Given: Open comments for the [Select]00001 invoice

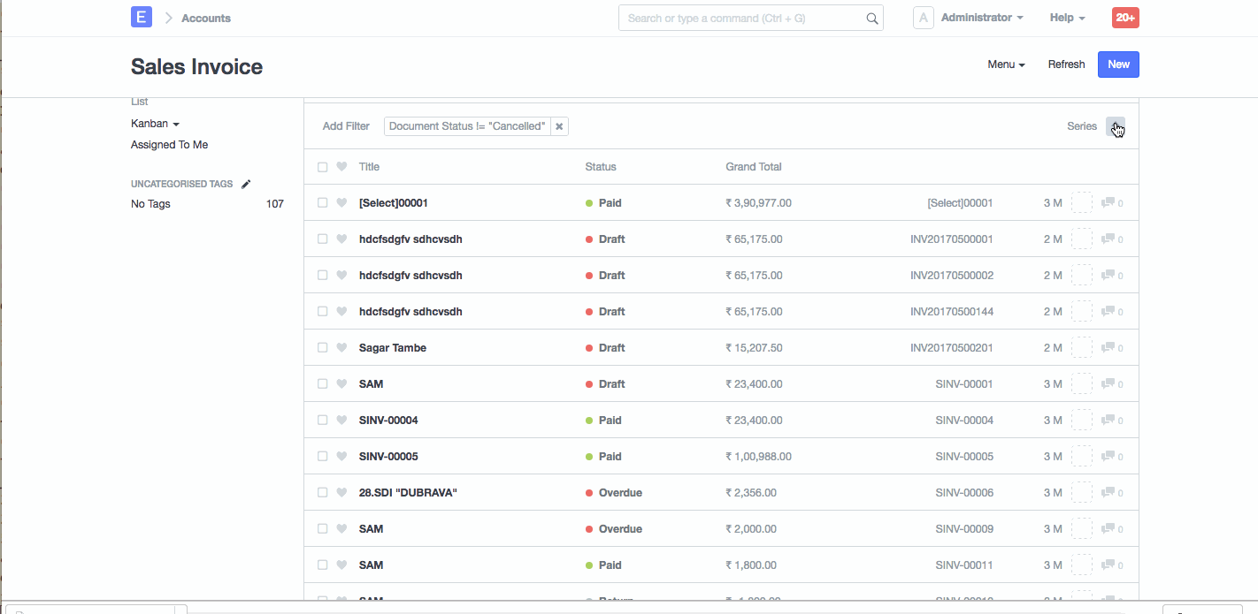Looking at the screenshot, I should [1108, 202].
